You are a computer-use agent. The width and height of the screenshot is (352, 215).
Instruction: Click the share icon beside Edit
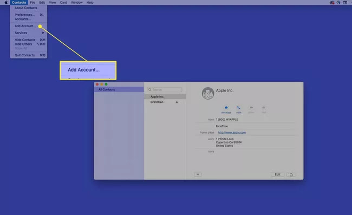[291, 174]
